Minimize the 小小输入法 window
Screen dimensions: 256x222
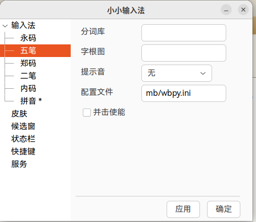226,10
